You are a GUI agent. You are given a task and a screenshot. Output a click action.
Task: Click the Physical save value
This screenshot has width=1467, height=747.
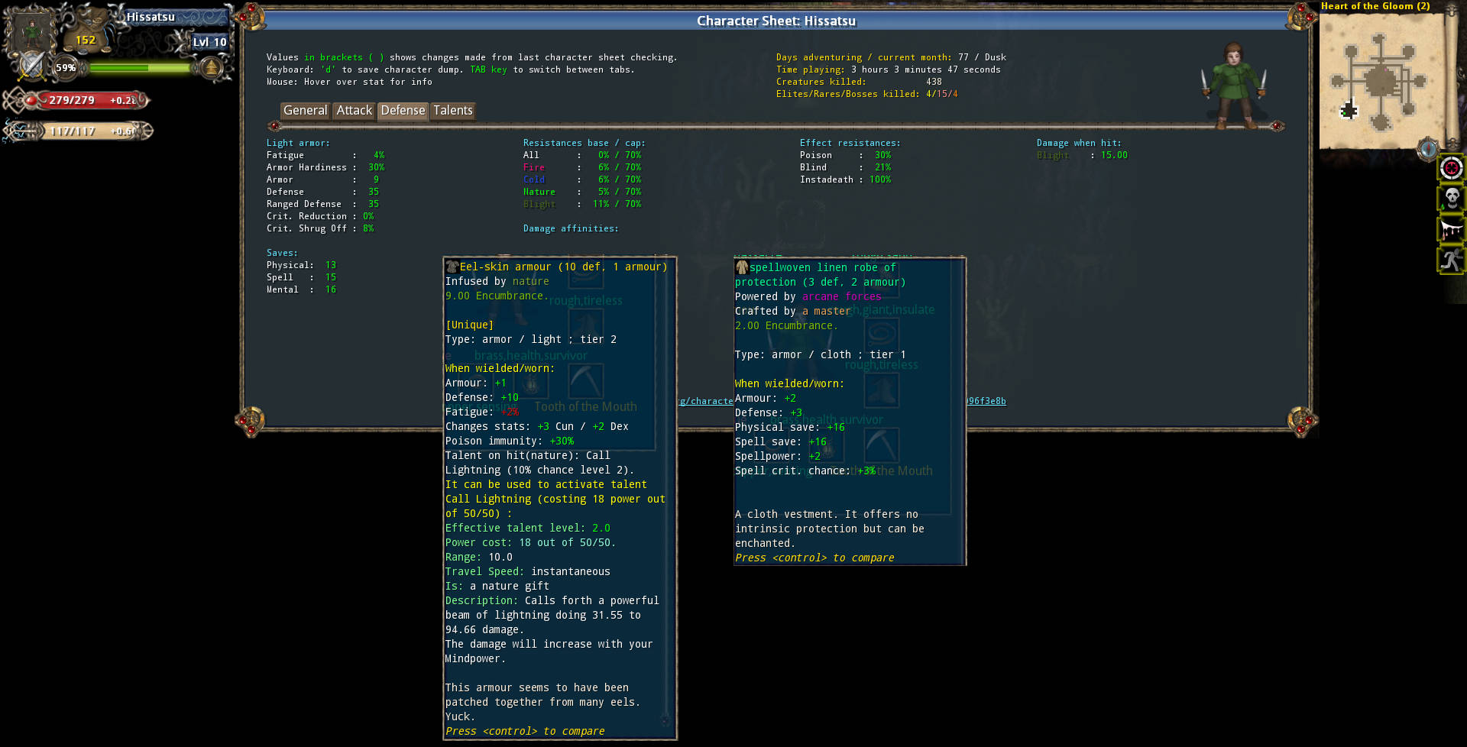(x=330, y=265)
